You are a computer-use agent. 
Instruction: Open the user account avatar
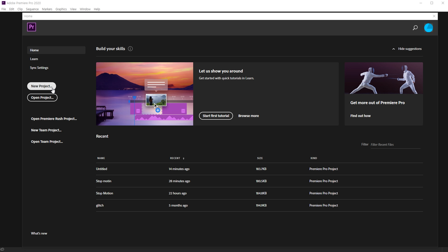click(428, 28)
